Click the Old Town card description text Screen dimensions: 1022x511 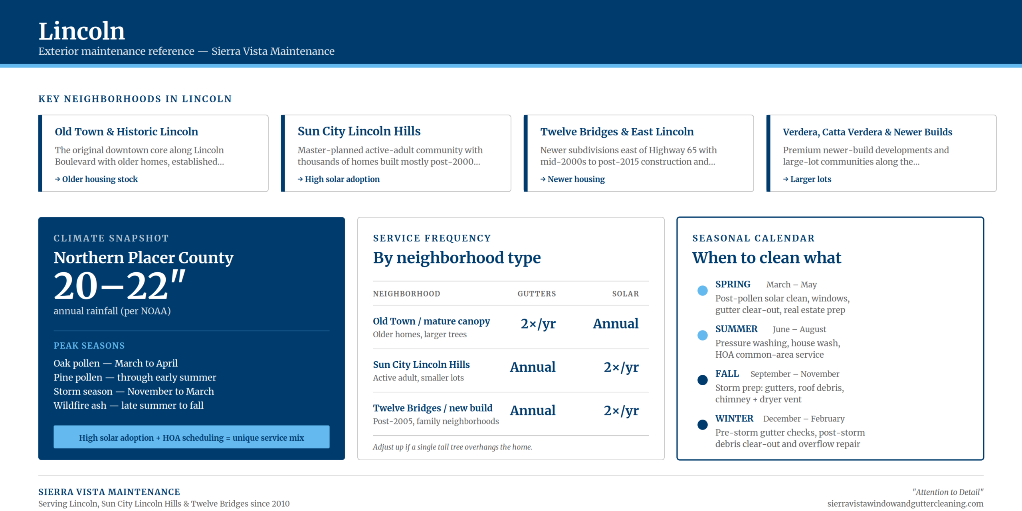139,156
